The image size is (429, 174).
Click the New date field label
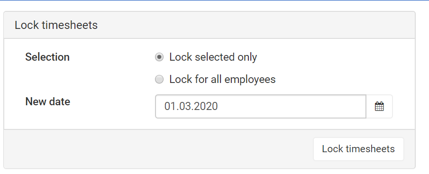[47, 102]
